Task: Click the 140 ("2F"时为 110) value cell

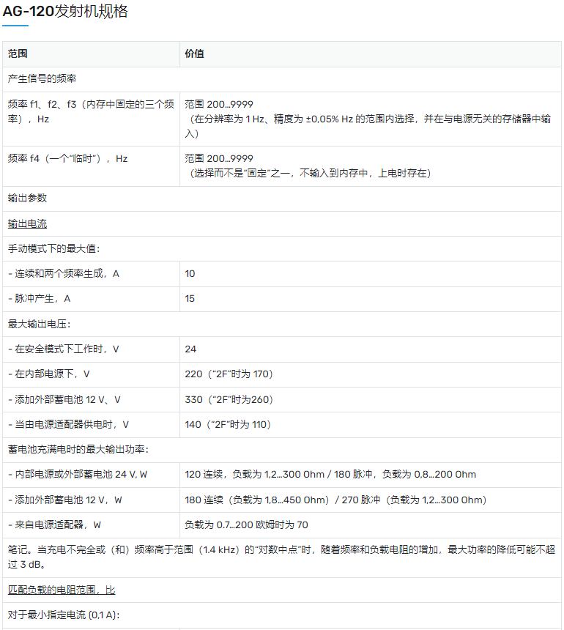Action: pyautogui.click(x=228, y=424)
